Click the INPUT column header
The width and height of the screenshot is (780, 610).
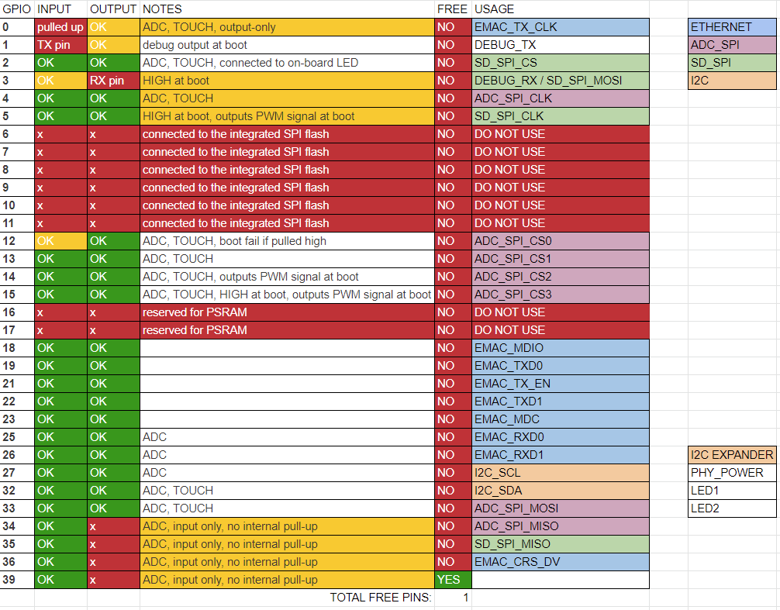point(60,9)
